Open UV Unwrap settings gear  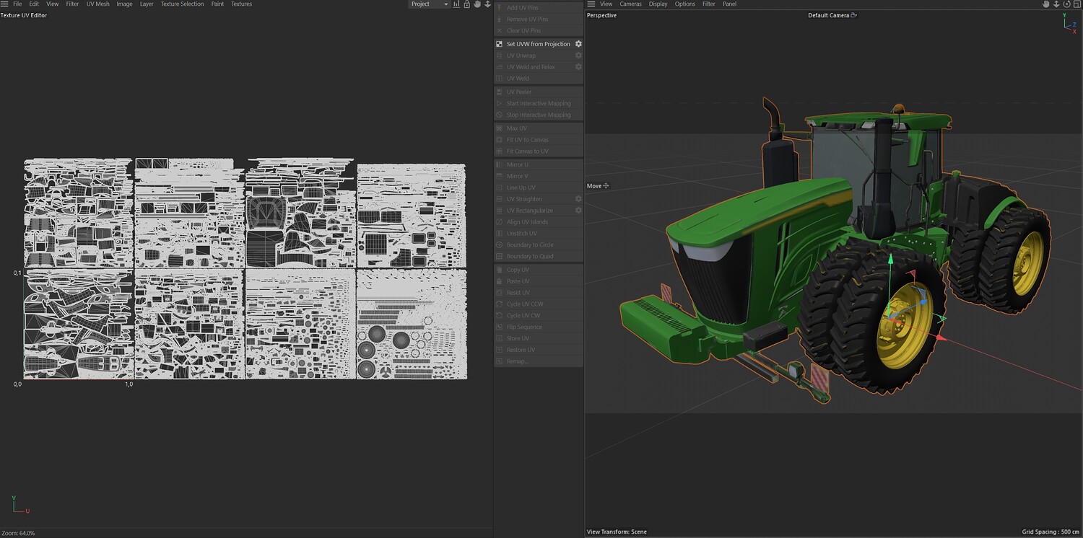tap(578, 56)
